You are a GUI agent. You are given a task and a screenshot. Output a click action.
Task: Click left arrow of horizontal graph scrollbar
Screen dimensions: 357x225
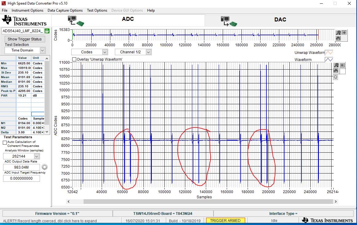[x=69, y=201]
